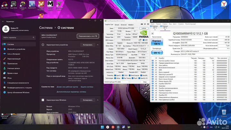Open the God of War desktop shortcut
This screenshot has height=130, width=231.
click(4, 5)
